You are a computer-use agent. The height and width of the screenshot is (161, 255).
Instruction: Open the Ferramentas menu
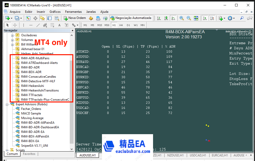coord(73,12)
